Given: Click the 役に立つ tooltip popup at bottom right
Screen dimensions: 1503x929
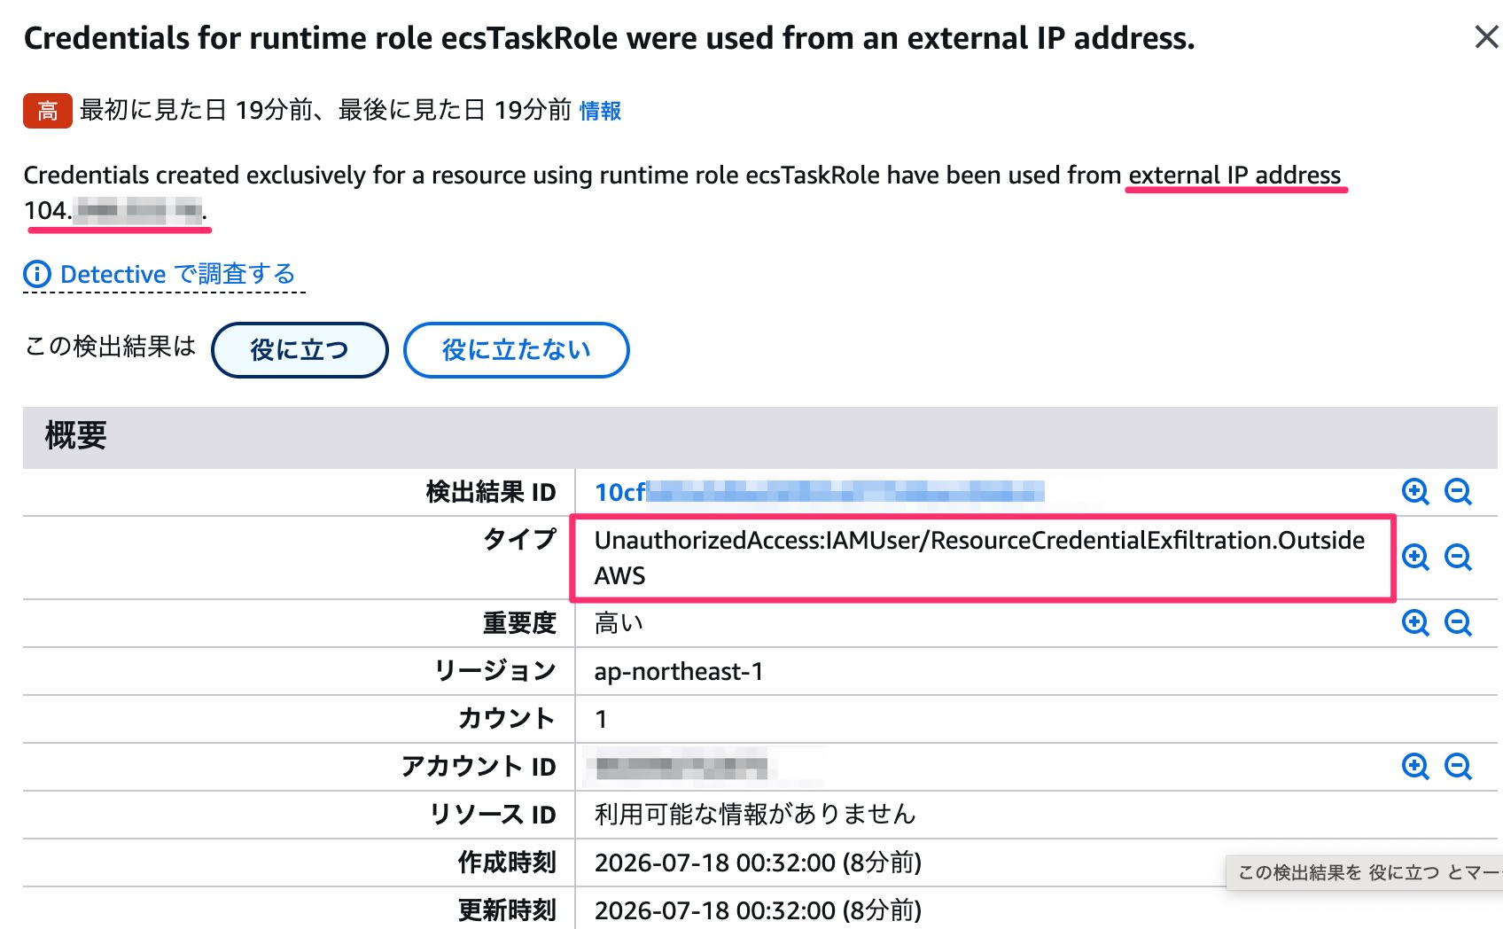Looking at the screenshot, I should (x=1365, y=872).
